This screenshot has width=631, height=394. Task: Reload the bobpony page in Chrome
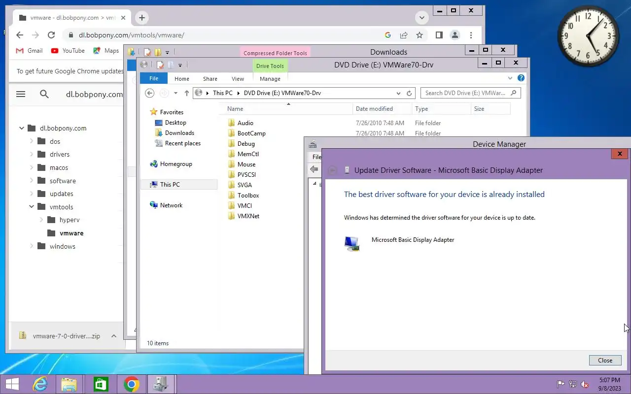(x=51, y=35)
